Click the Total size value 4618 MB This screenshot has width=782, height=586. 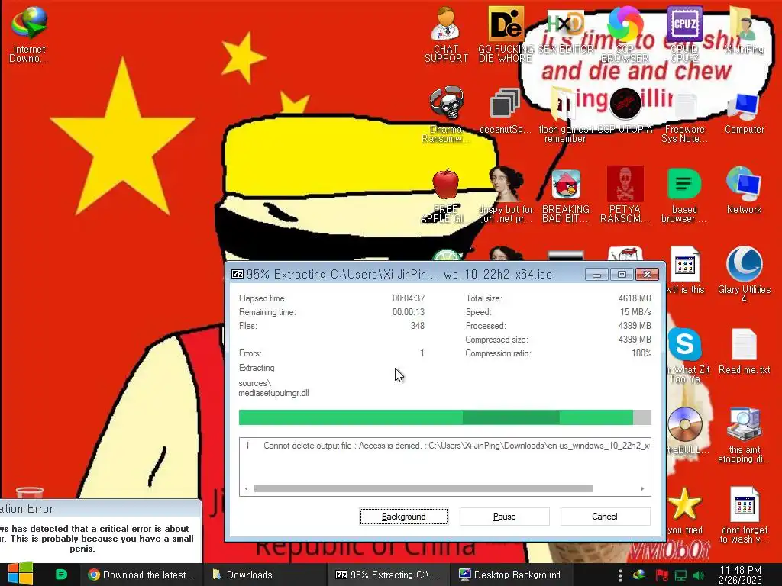click(x=635, y=298)
